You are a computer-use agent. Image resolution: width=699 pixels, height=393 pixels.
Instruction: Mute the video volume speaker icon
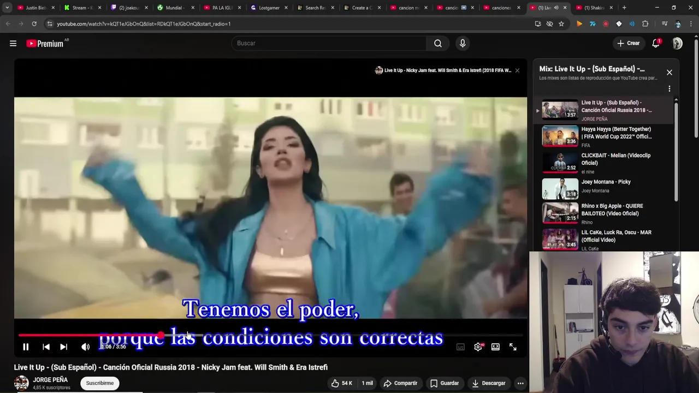85,347
